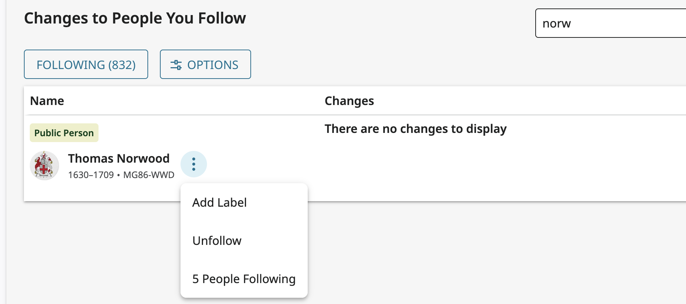Click the Changes to People You Follow heading
Viewport: 686px width, 304px height.
(x=135, y=18)
